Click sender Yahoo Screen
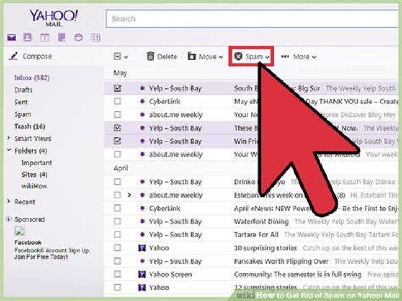This screenshot has width=402, height=301. [170, 274]
